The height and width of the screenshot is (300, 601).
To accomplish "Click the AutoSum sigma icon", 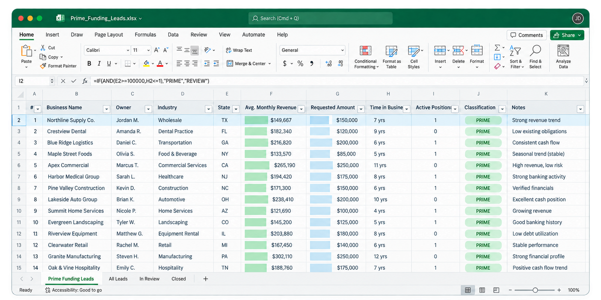I will (497, 48).
